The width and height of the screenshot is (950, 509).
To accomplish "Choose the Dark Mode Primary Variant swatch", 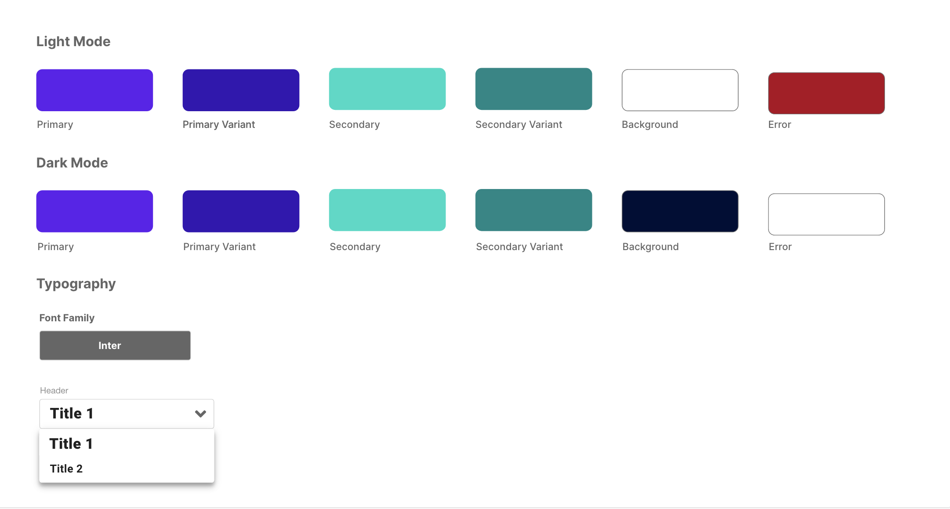I will tap(241, 211).
